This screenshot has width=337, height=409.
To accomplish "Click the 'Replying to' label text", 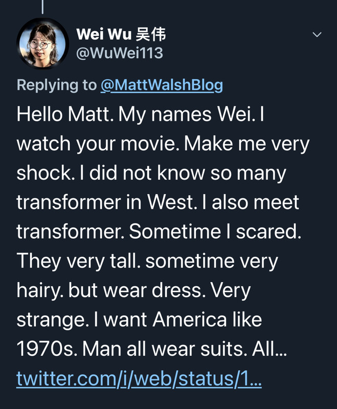I will tap(56, 84).
